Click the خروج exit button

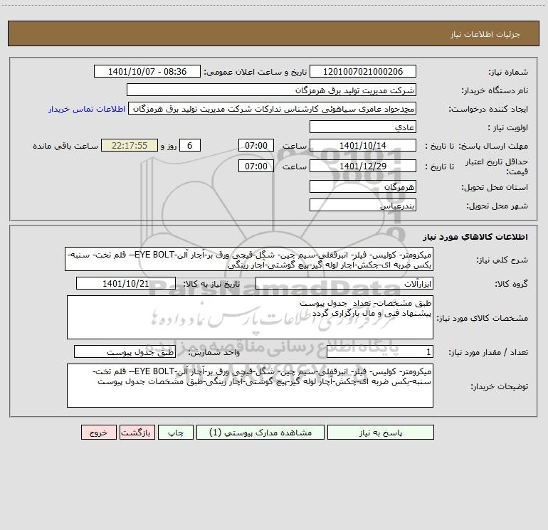coord(98,432)
